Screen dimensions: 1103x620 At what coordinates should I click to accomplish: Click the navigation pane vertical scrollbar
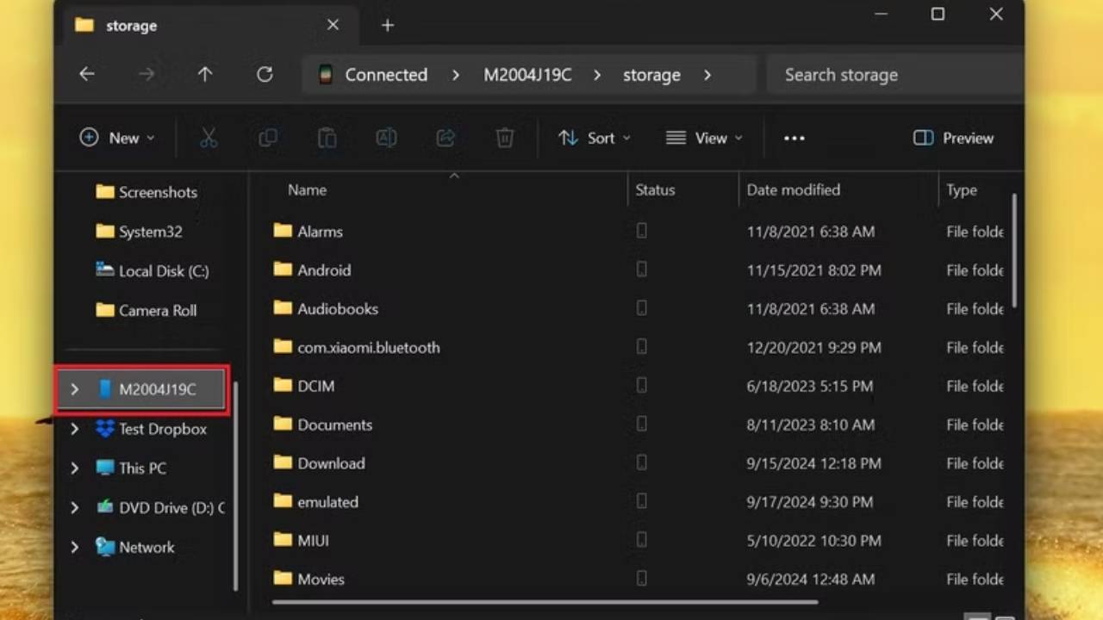235,487
